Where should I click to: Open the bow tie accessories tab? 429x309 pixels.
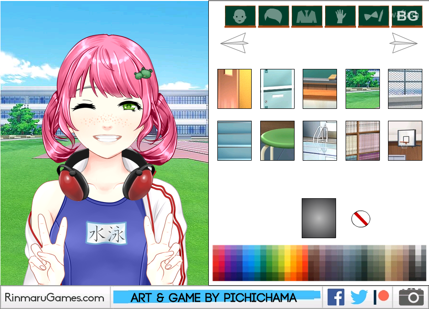[x=374, y=16]
